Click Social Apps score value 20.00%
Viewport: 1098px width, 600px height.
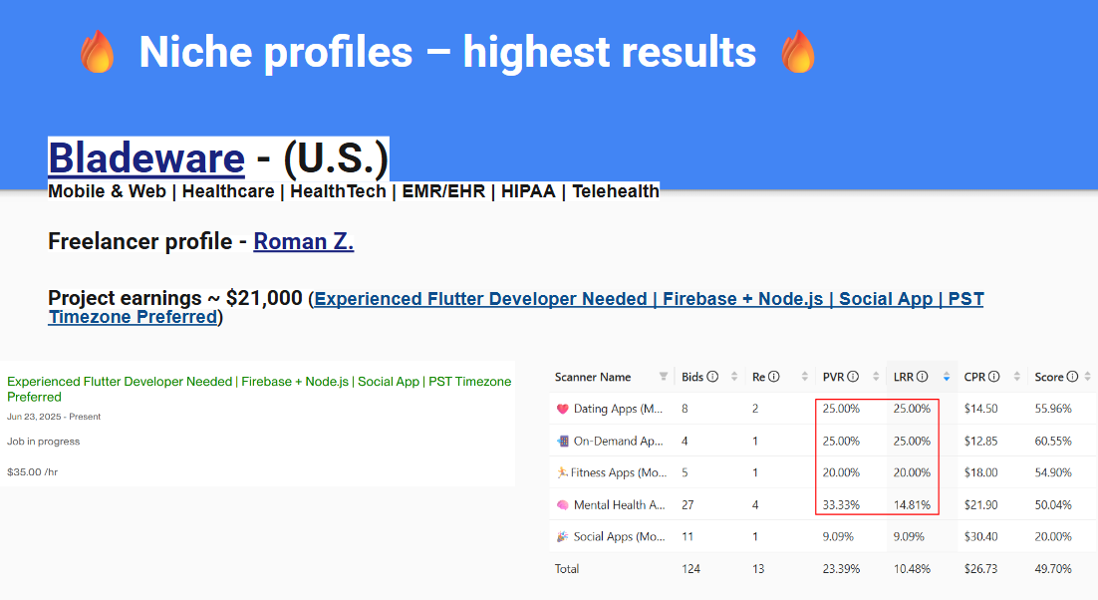tap(1053, 536)
